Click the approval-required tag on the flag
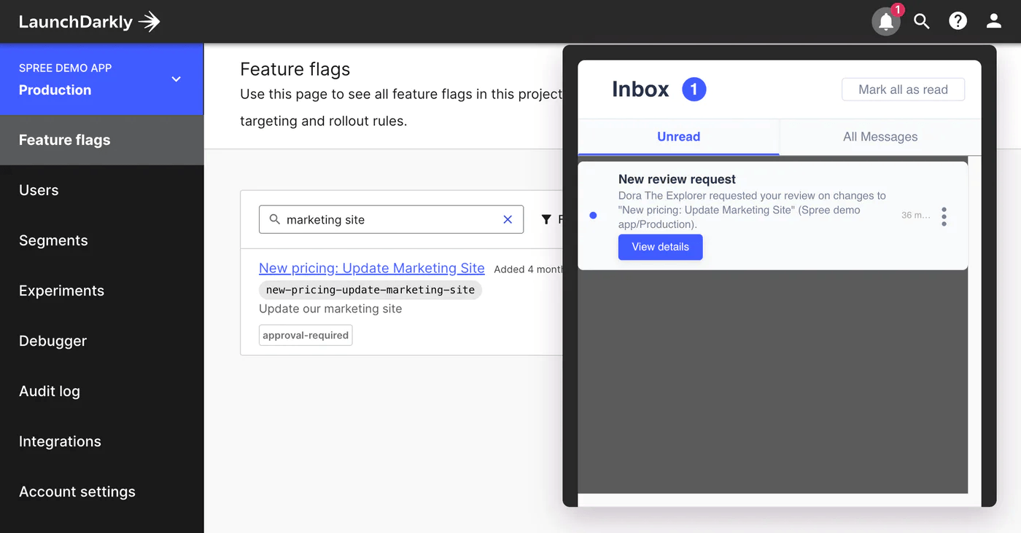Image resolution: width=1021 pixels, height=533 pixels. coord(305,335)
